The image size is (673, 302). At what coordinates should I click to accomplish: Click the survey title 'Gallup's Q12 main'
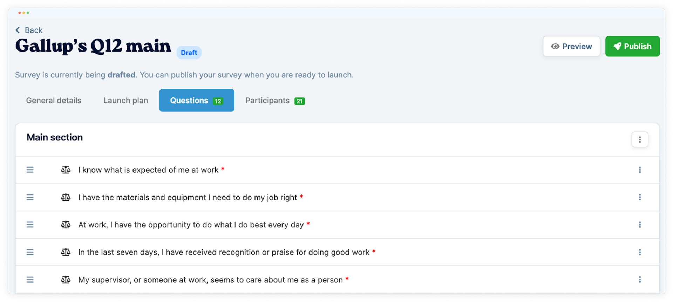coord(93,46)
